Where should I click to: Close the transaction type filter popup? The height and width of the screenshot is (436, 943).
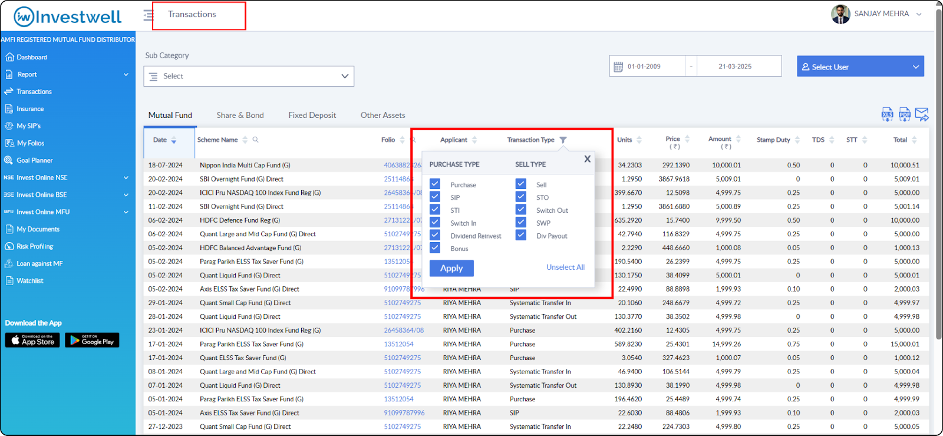pyautogui.click(x=587, y=159)
